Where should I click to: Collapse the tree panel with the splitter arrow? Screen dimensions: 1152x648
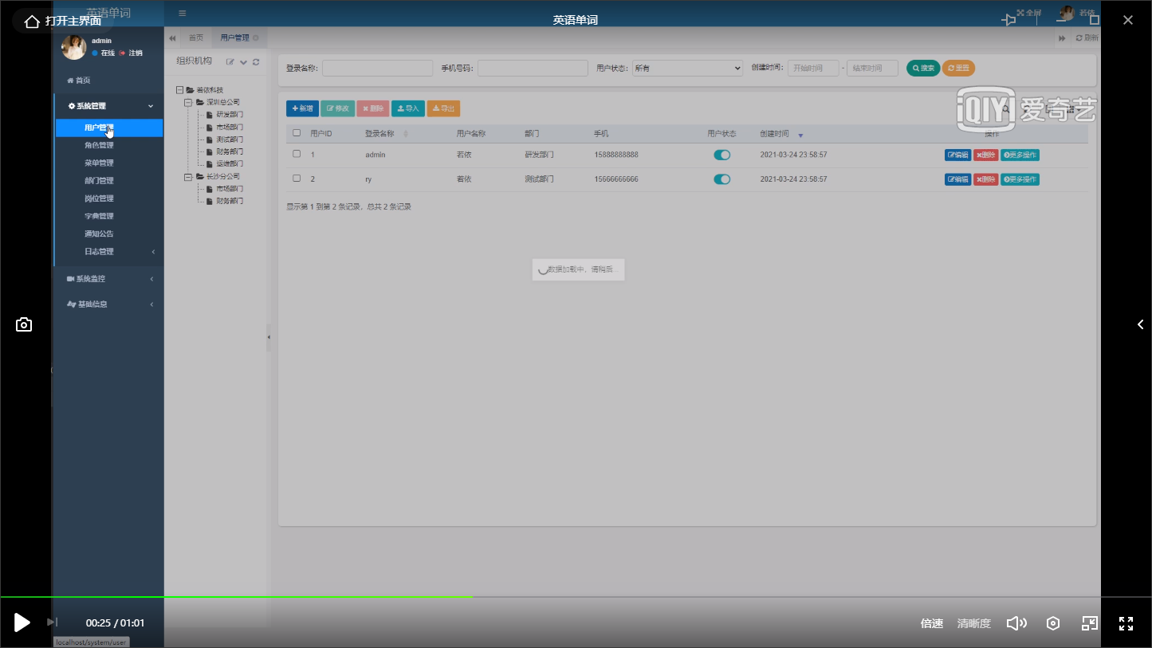pyautogui.click(x=269, y=337)
